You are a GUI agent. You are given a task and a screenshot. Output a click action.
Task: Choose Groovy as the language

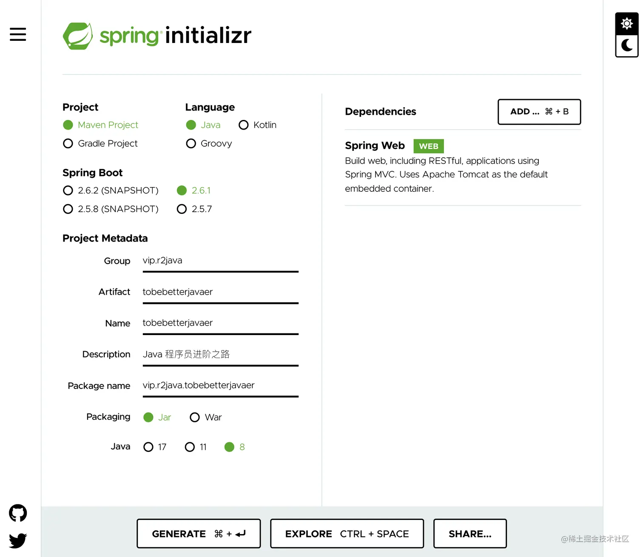tap(209, 144)
